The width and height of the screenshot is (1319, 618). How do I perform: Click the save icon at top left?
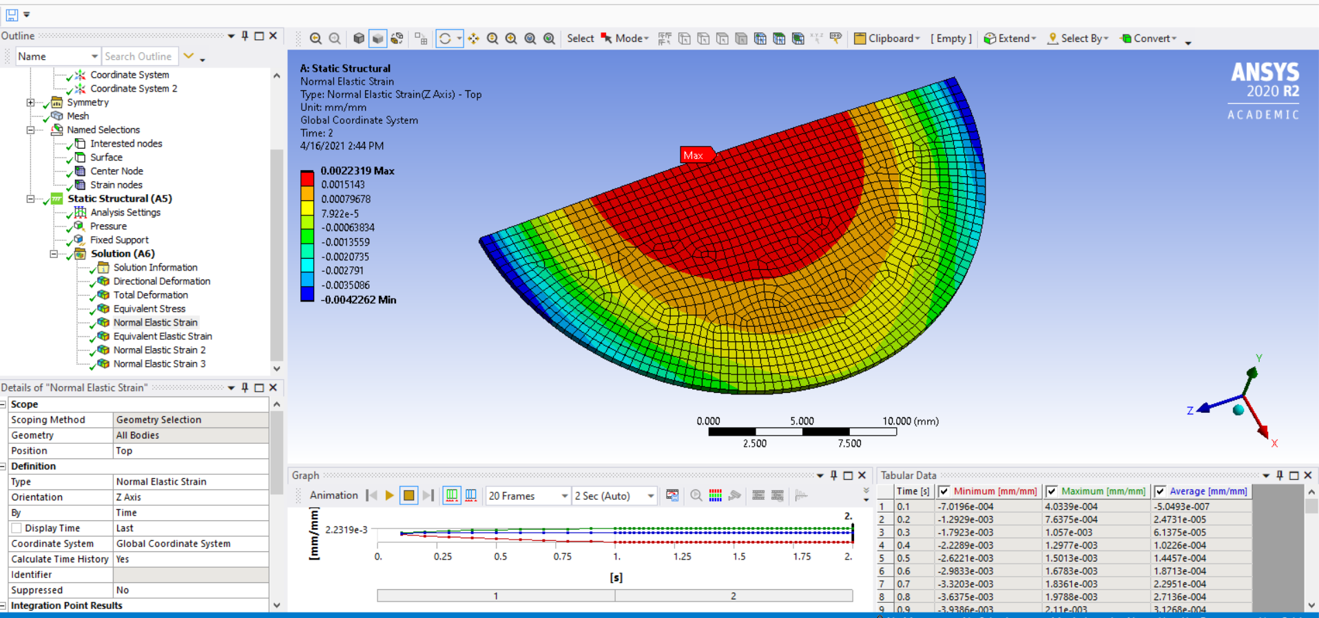(x=12, y=14)
